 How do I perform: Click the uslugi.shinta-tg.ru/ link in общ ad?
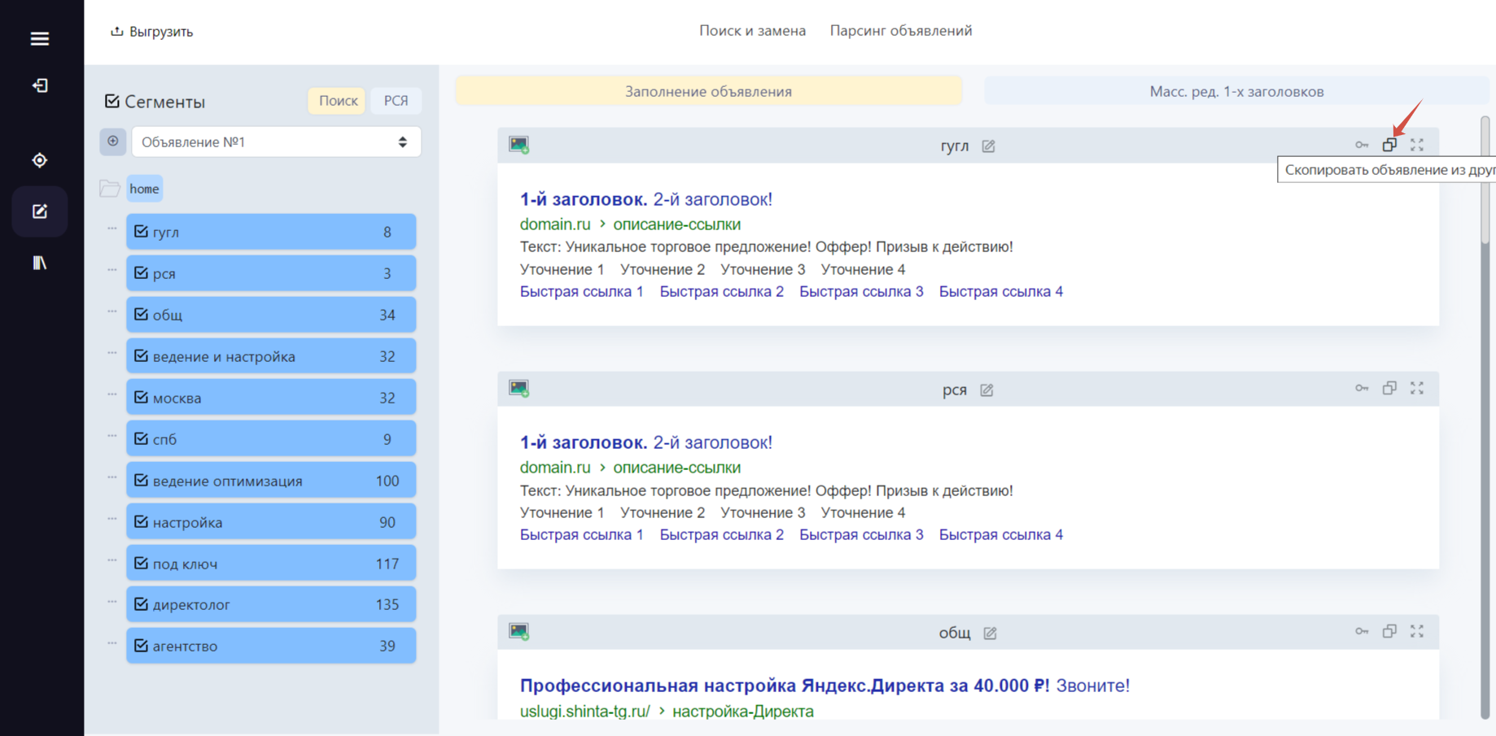click(585, 712)
